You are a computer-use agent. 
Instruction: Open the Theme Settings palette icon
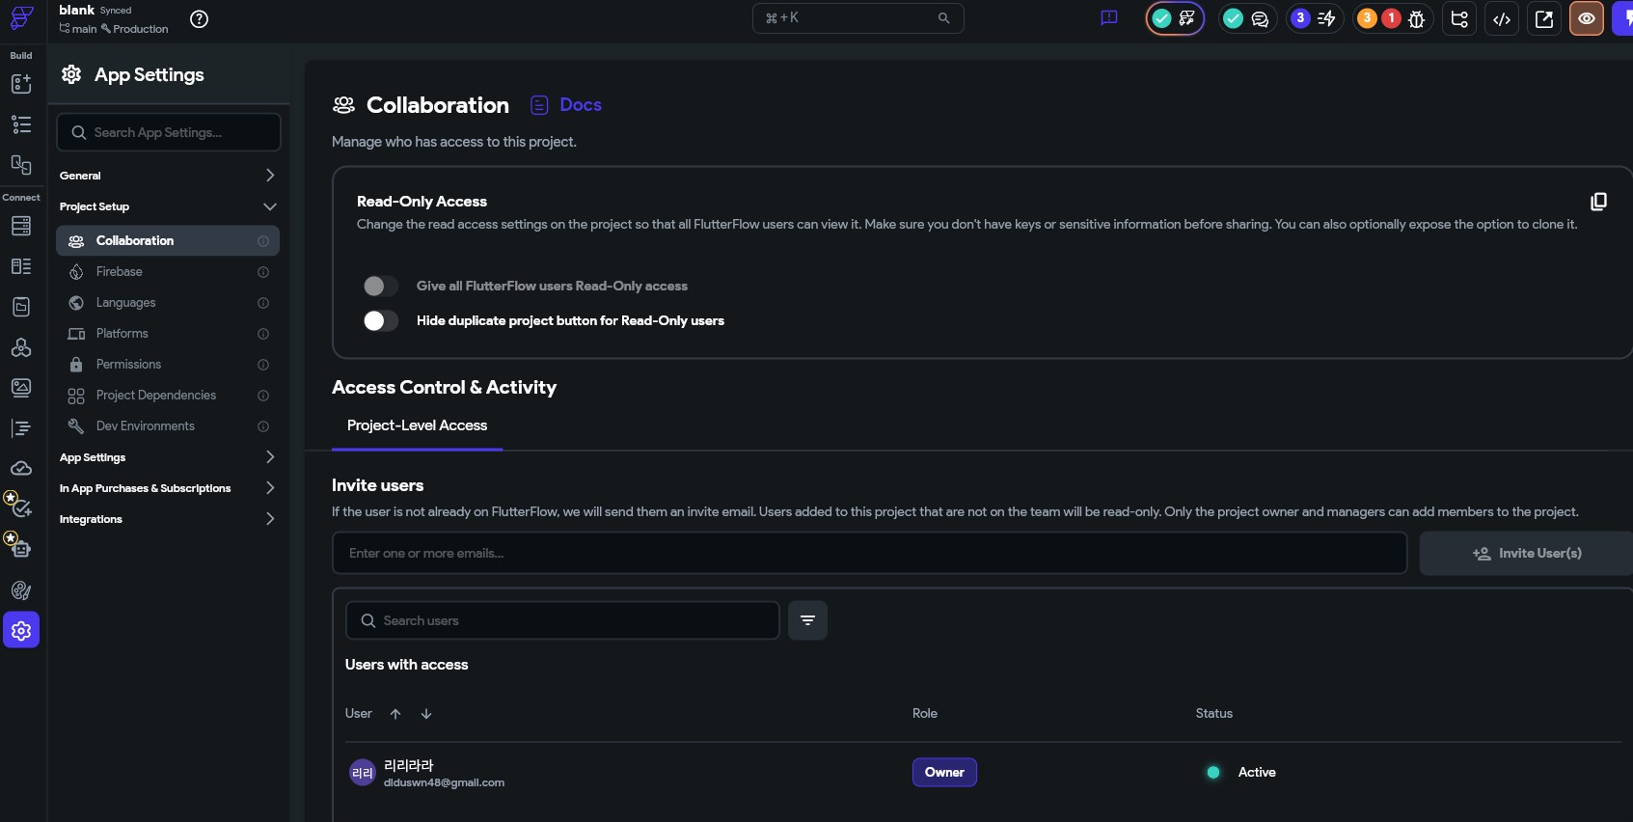pyautogui.click(x=21, y=590)
